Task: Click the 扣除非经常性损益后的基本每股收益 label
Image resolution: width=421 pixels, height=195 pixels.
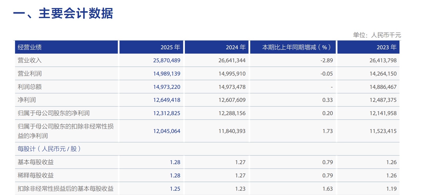Action: pos(66,189)
